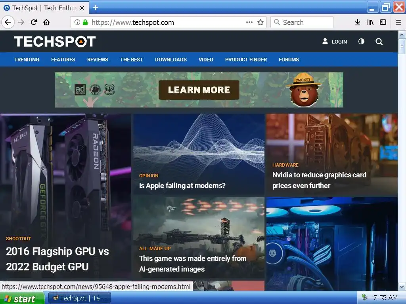Viewport: 406px width, 304px height.
Task: Open the TechSpot site search magnifier
Action: click(379, 42)
